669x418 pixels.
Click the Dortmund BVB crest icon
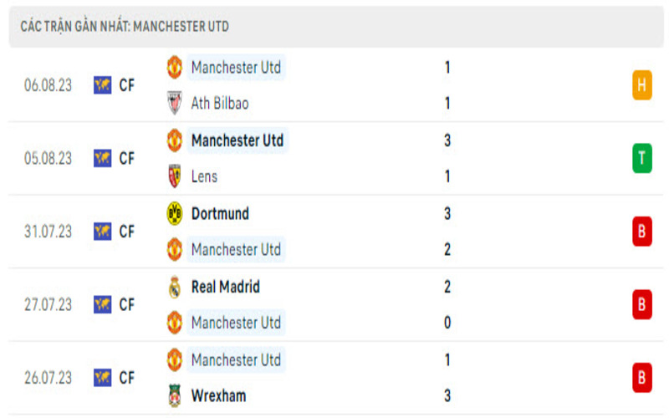click(174, 213)
